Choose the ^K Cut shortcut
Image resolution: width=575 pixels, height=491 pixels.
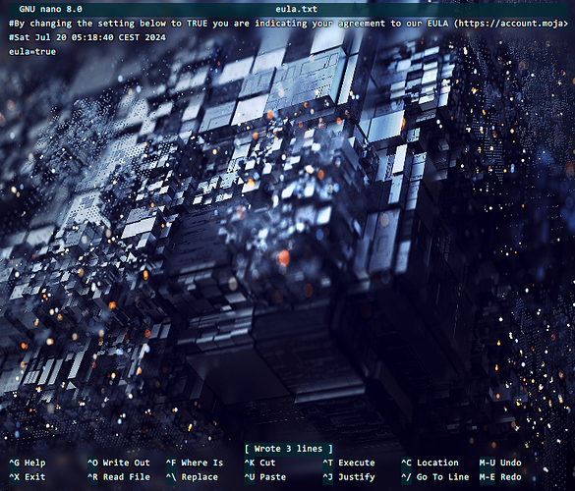point(260,463)
